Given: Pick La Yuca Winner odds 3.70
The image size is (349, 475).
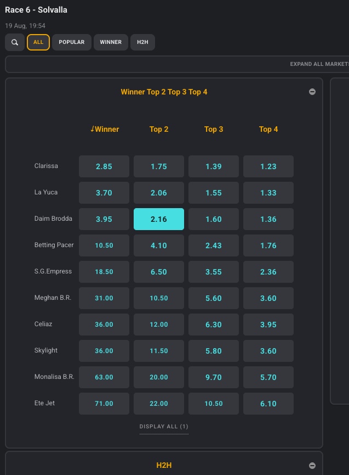Looking at the screenshot, I should 104,193.
